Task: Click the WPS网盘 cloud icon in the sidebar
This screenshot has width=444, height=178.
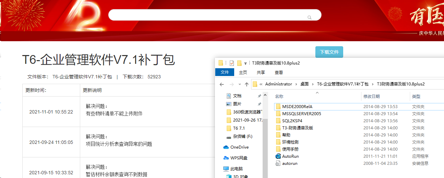Action: 226,158
